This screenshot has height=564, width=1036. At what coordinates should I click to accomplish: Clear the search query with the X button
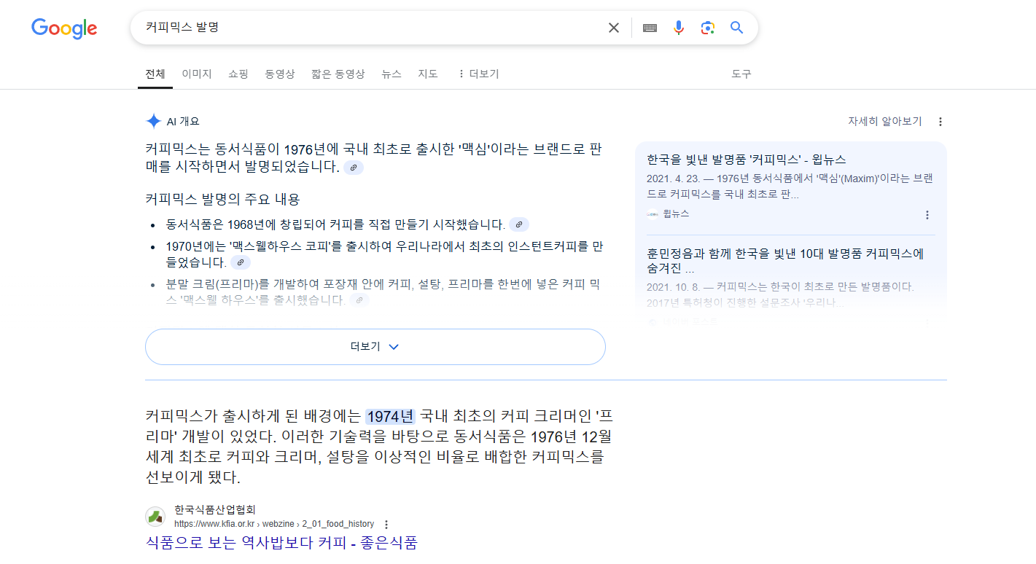pyautogui.click(x=613, y=27)
